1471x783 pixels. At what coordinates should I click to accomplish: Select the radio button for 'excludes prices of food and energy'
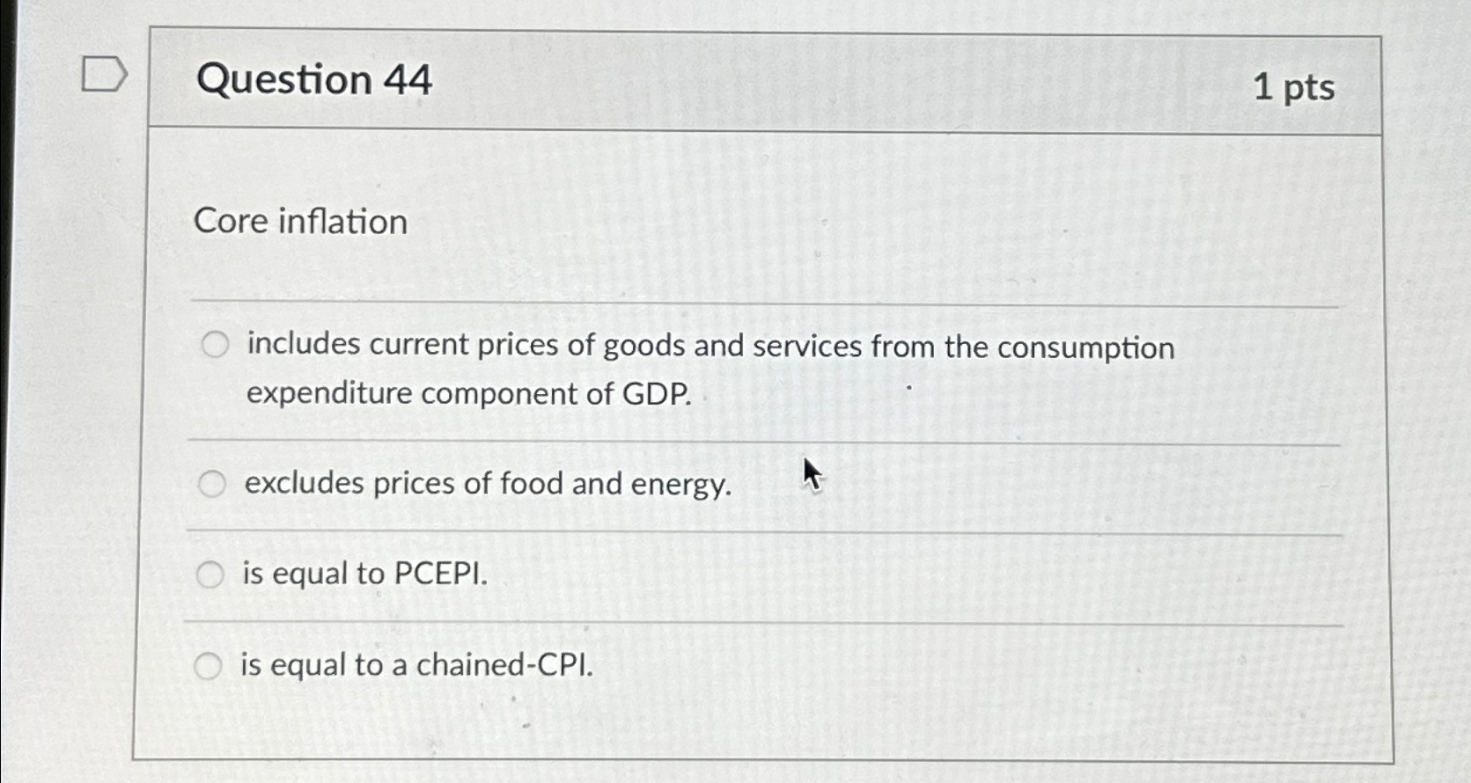pos(211,483)
